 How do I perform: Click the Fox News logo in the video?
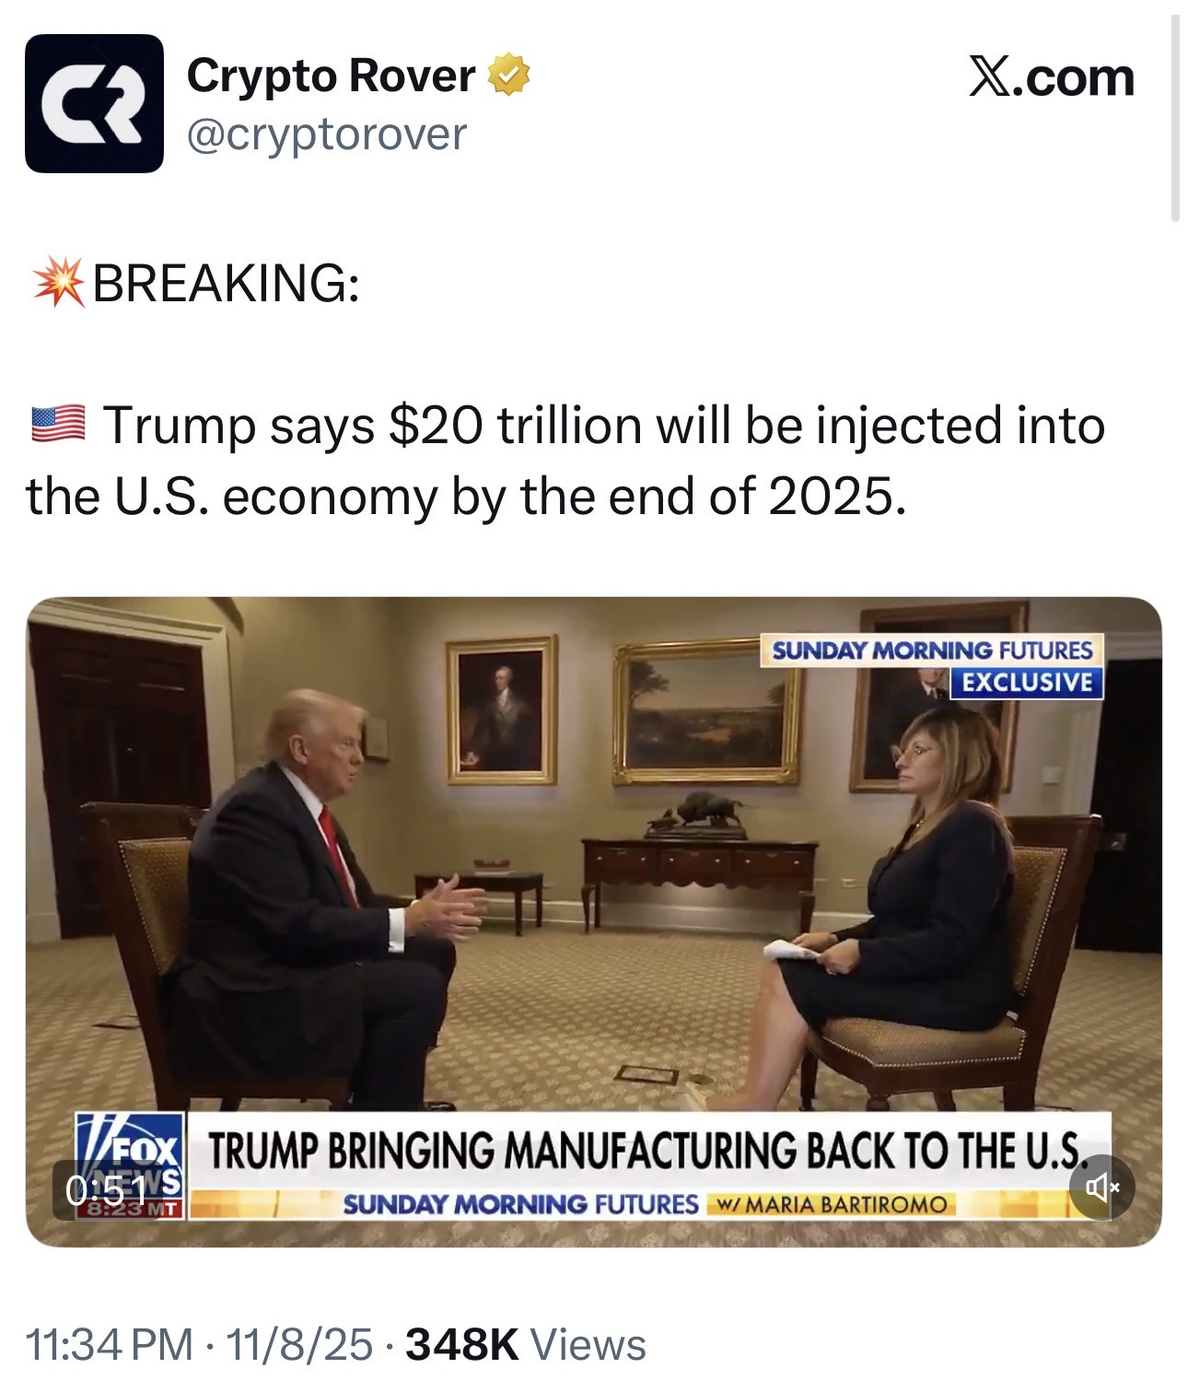pyautogui.click(x=130, y=1165)
